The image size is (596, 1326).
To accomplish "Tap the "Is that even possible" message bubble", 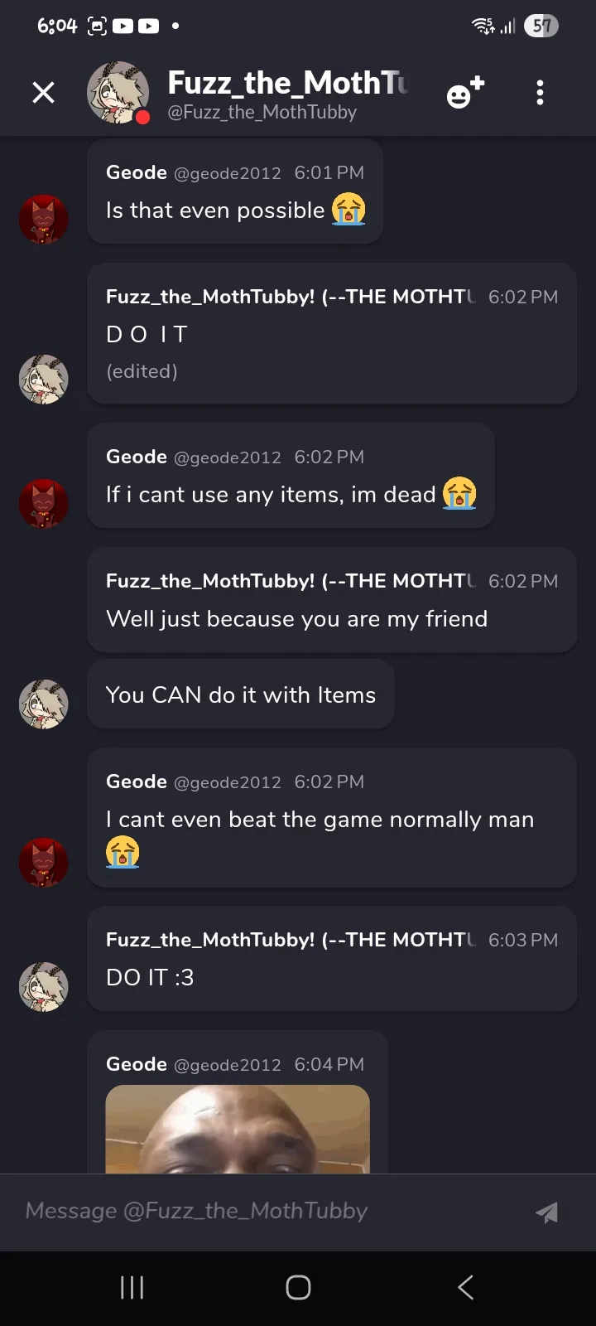I will (x=235, y=211).
